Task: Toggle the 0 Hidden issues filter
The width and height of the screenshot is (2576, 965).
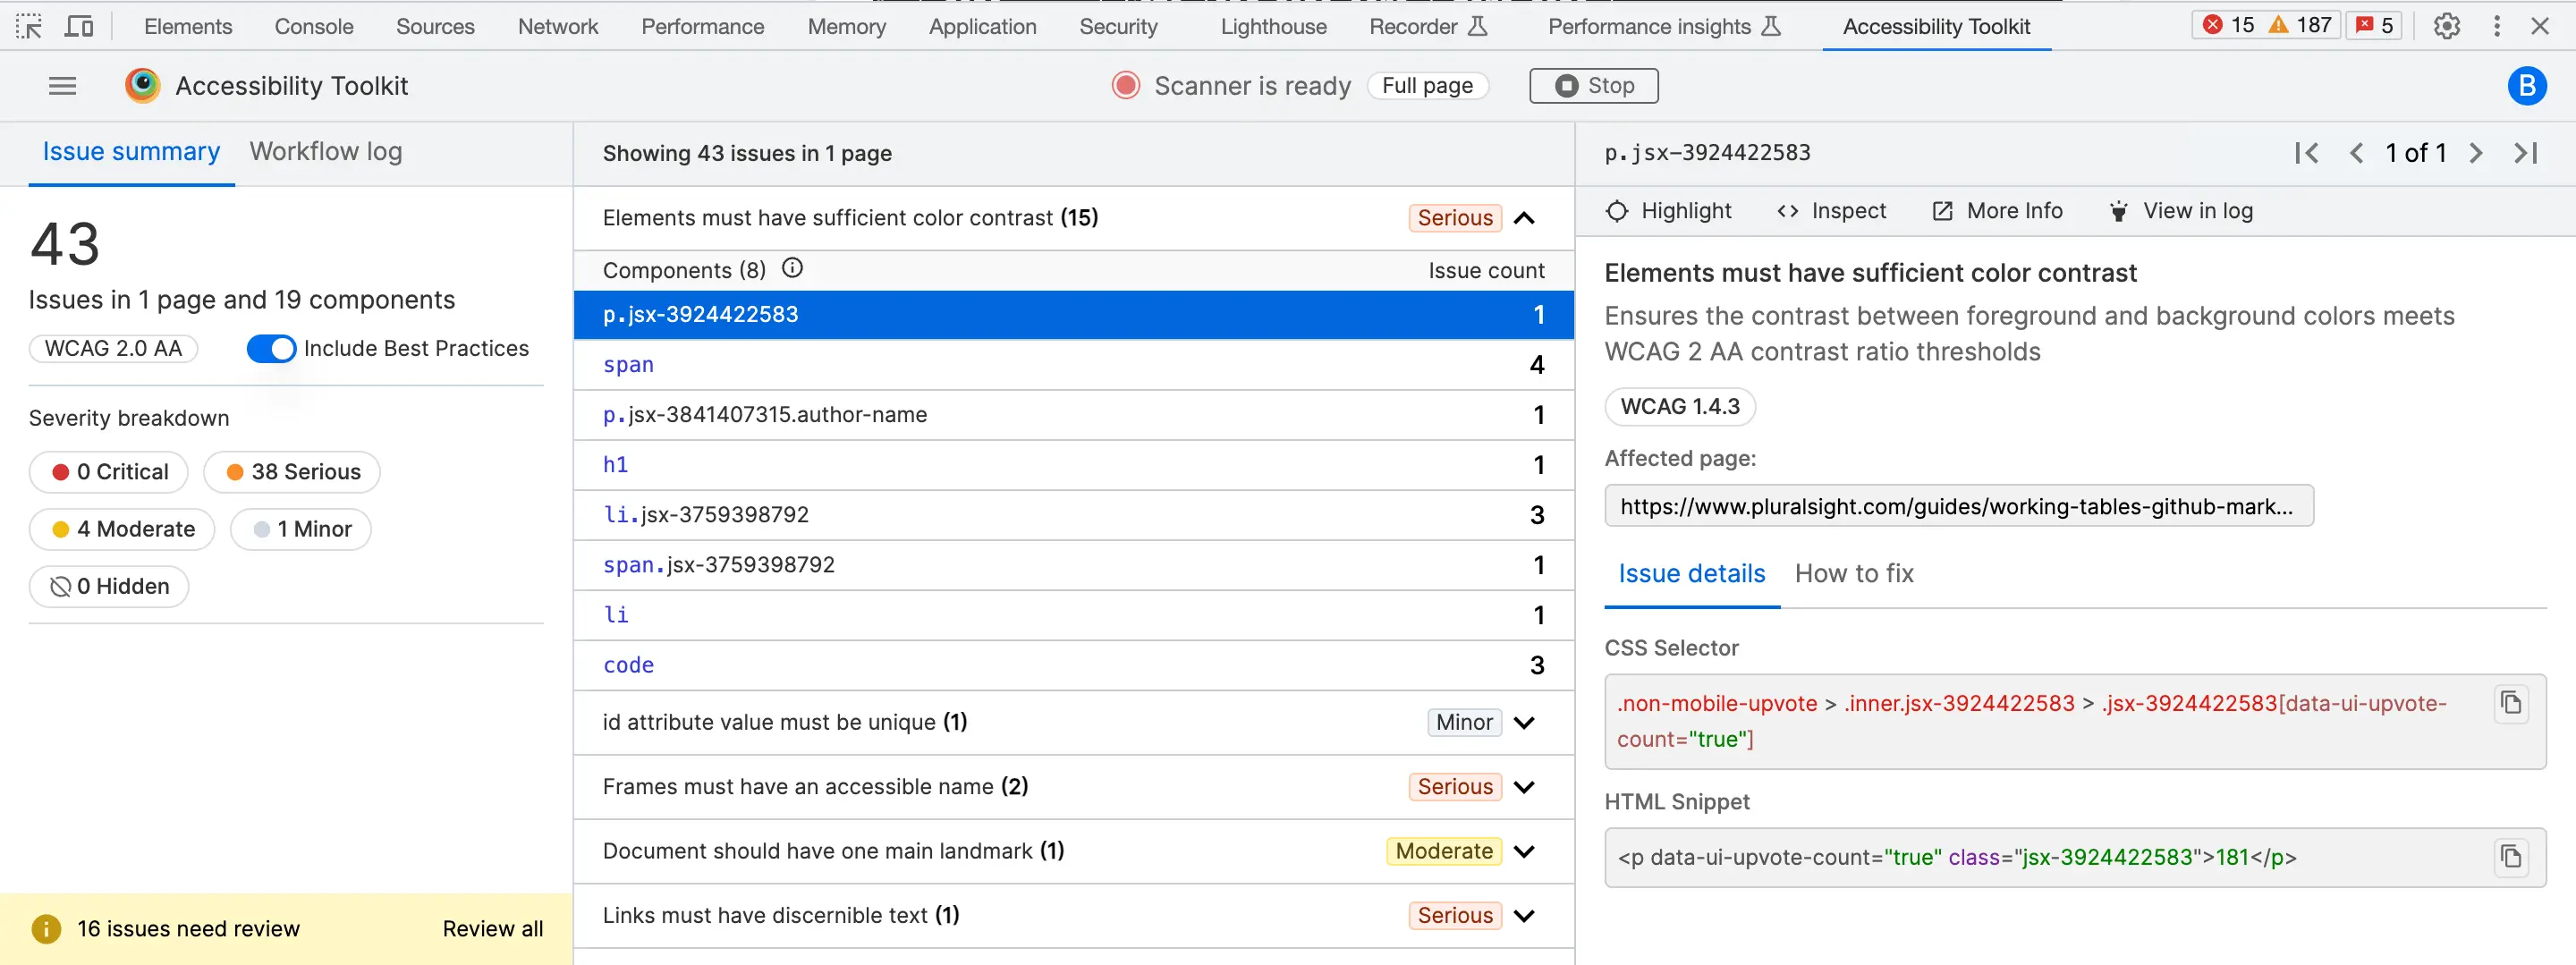Action: pos(109,586)
